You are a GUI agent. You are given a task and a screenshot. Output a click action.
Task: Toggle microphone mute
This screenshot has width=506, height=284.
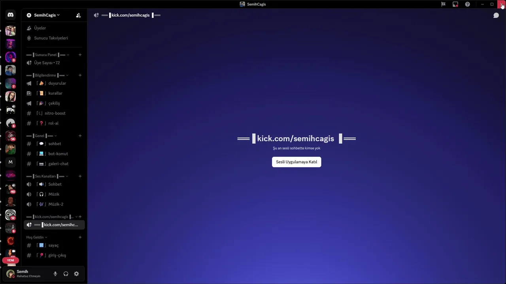[55, 274]
